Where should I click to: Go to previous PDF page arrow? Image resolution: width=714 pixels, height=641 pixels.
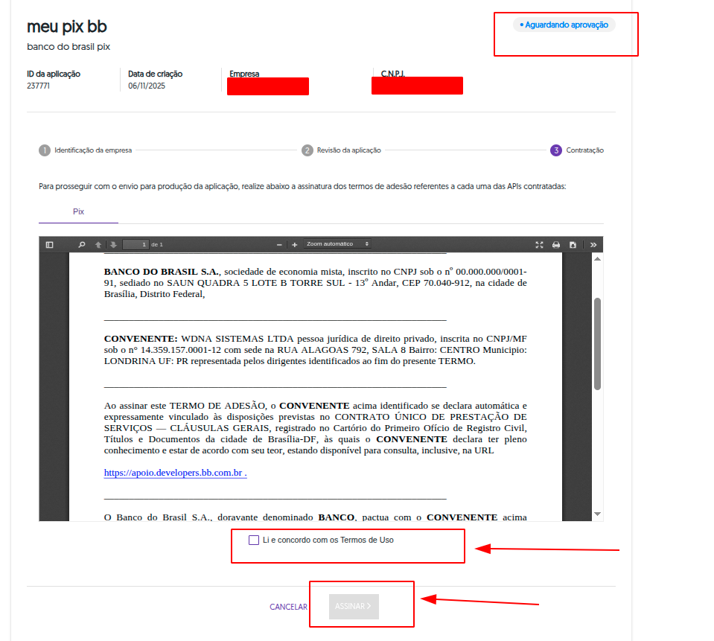click(x=98, y=244)
